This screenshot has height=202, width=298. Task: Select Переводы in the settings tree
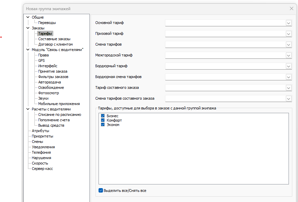coord(47,23)
